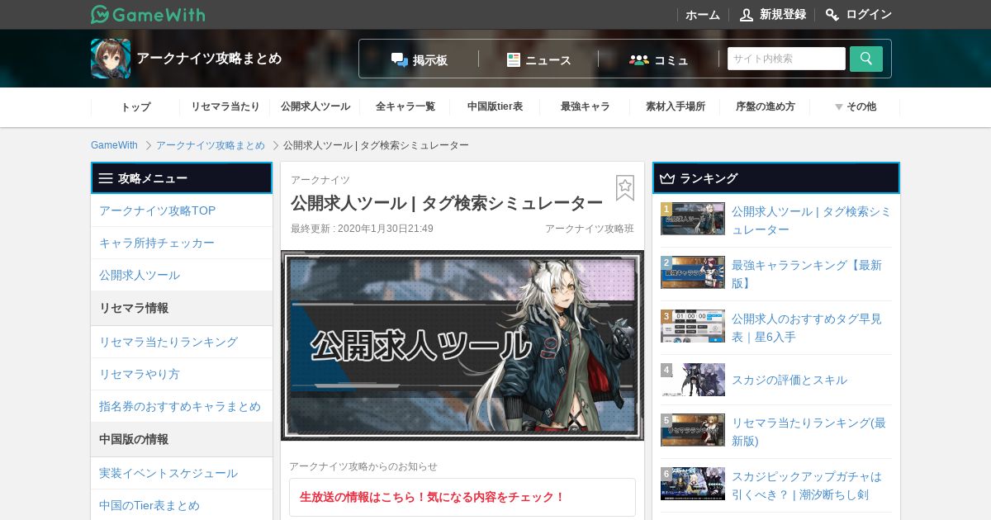
Task: Click アークナイツ攻略まとめ in the breadcrumb
Action: point(211,145)
